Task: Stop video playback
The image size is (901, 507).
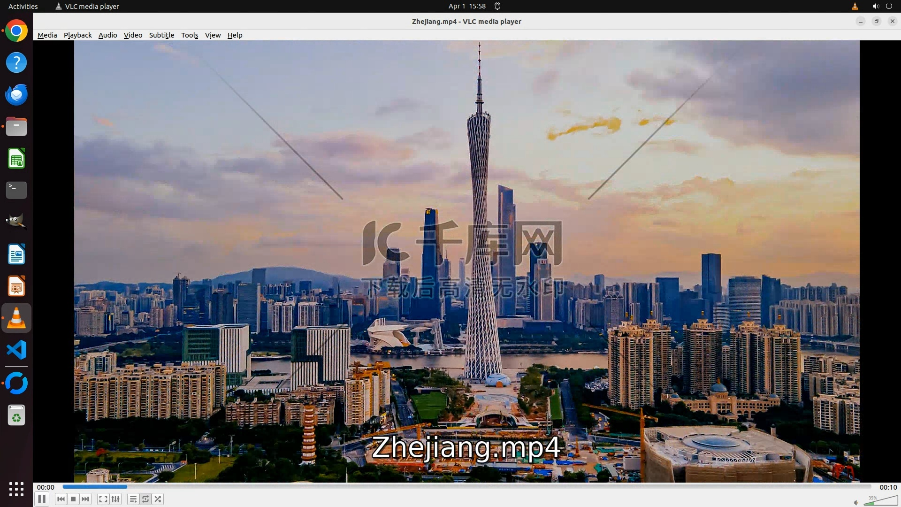Action: tap(73, 499)
